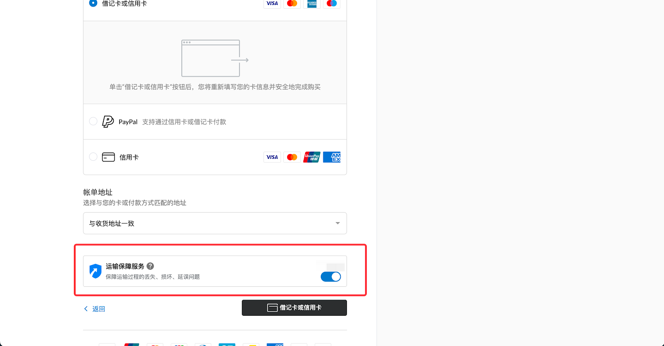This screenshot has height=346, width=664.
Task: Select the PayPal radio button
Action: (93, 121)
